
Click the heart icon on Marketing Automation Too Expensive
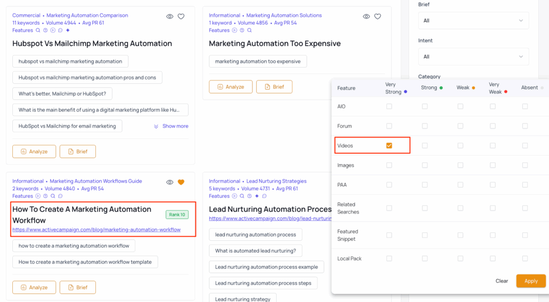coord(377,17)
